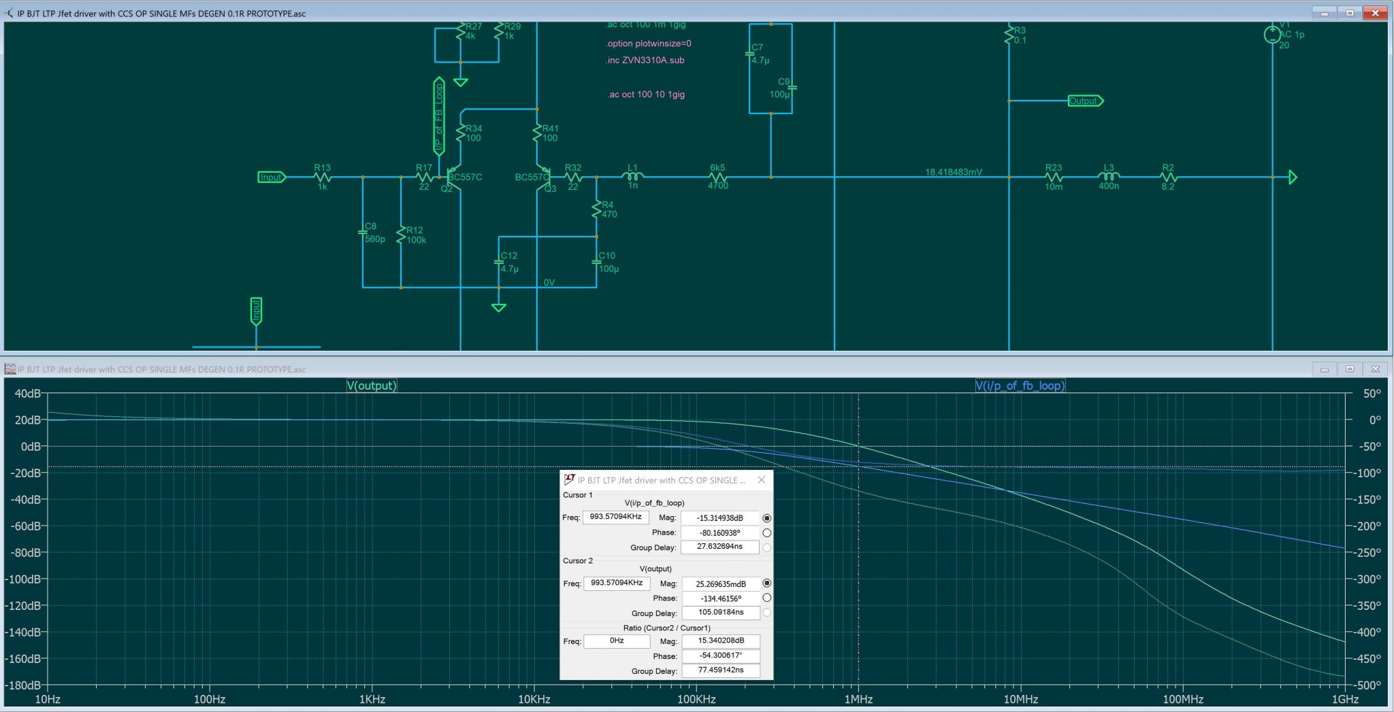Viewport: 1394px width, 712px height.
Task: Select Cursor 2 Mag radio button
Action: [x=767, y=583]
